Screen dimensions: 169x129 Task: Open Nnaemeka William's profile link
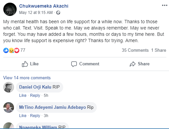point(38,127)
